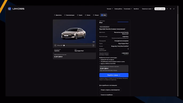The image size is (183, 103).
Task: Rotate car view with right arrow
Action: pos(93,45)
